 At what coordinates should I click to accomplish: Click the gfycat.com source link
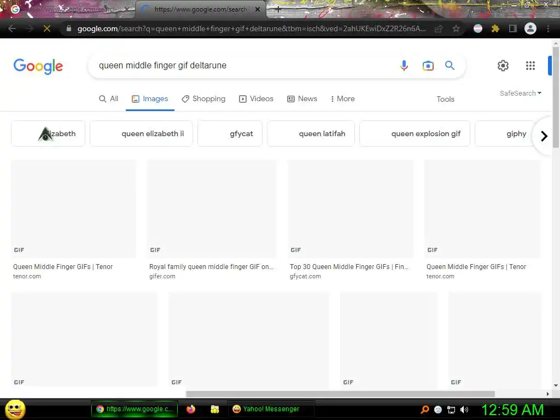click(x=305, y=276)
